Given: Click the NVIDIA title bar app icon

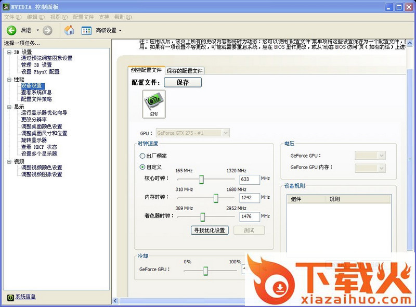Looking at the screenshot, I should [6, 7].
